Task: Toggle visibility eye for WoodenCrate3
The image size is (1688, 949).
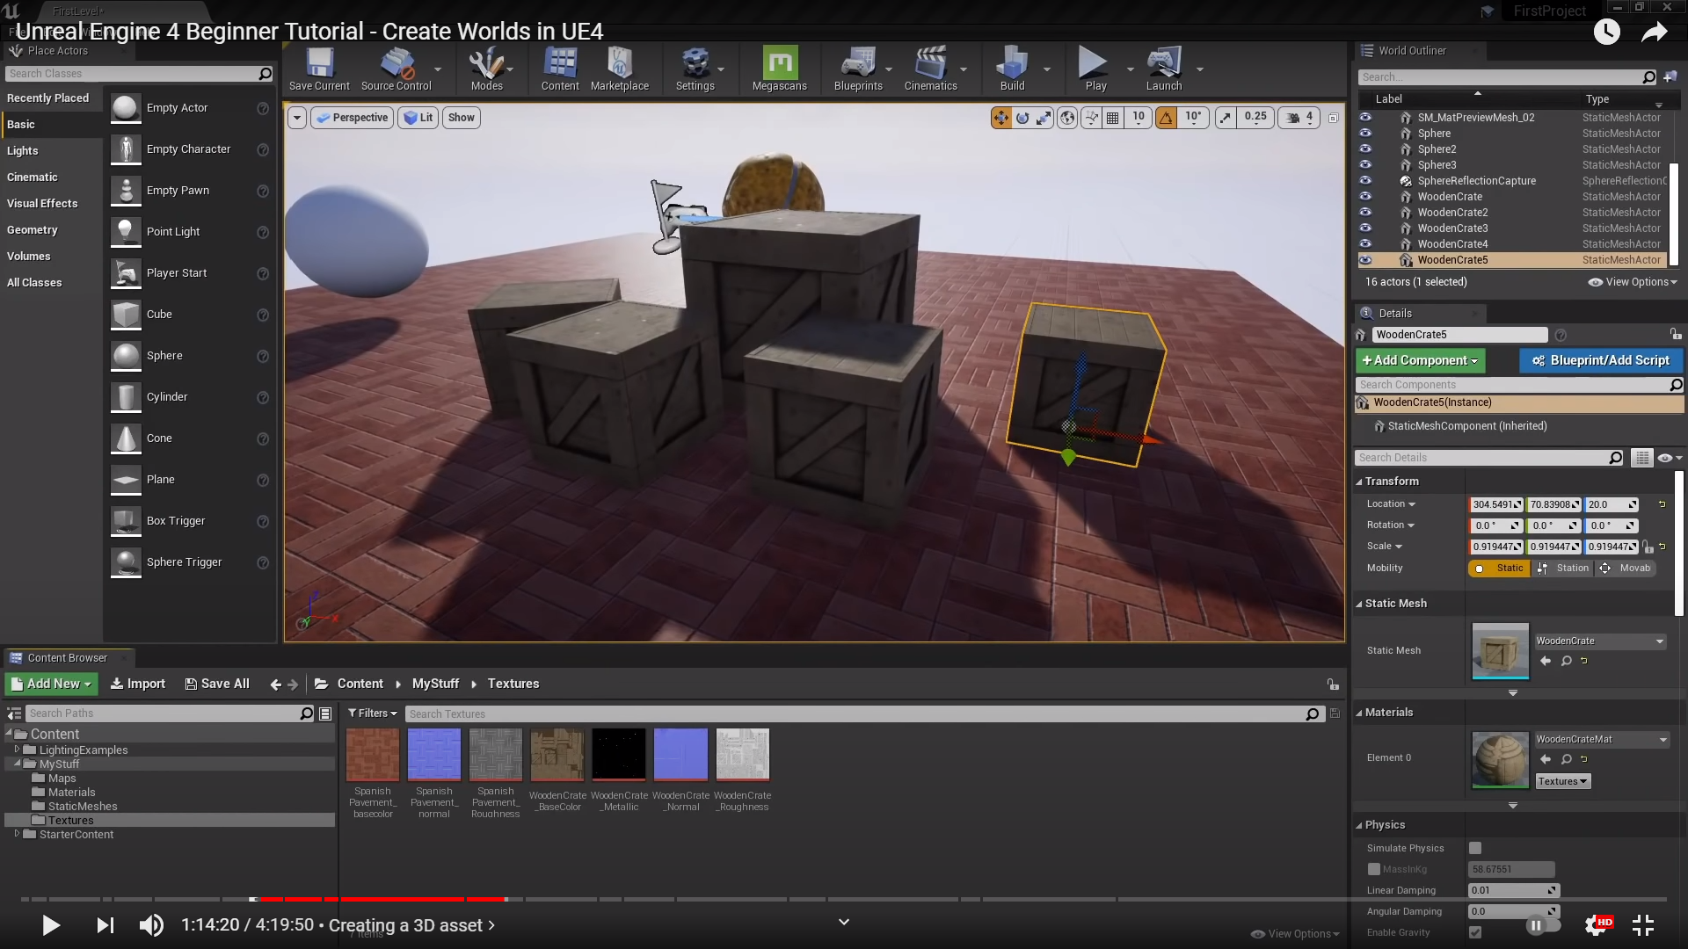Action: pos(1365,228)
